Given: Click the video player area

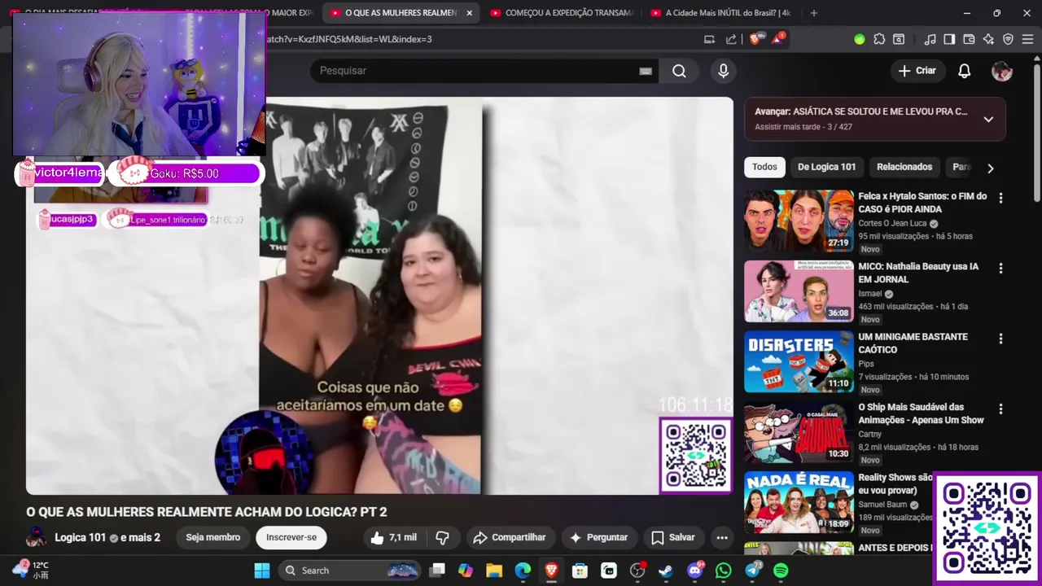Looking at the screenshot, I should [x=379, y=296].
